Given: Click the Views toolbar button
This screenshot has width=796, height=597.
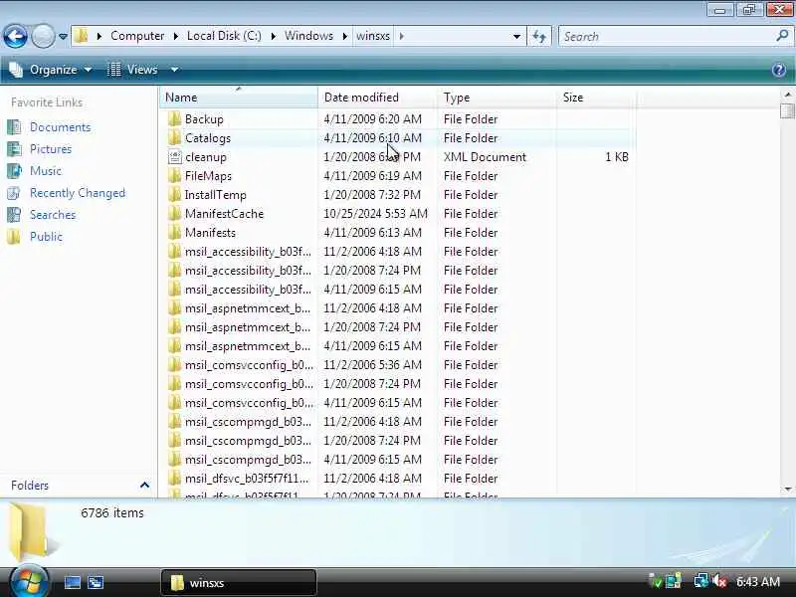Looking at the screenshot, I should [132, 70].
